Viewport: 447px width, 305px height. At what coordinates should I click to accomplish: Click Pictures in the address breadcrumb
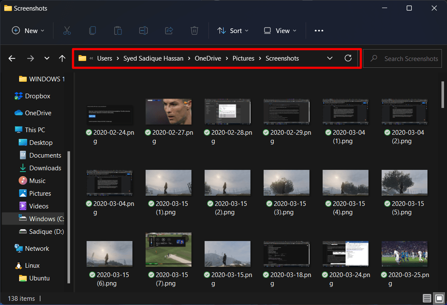click(x=243, y=58)
